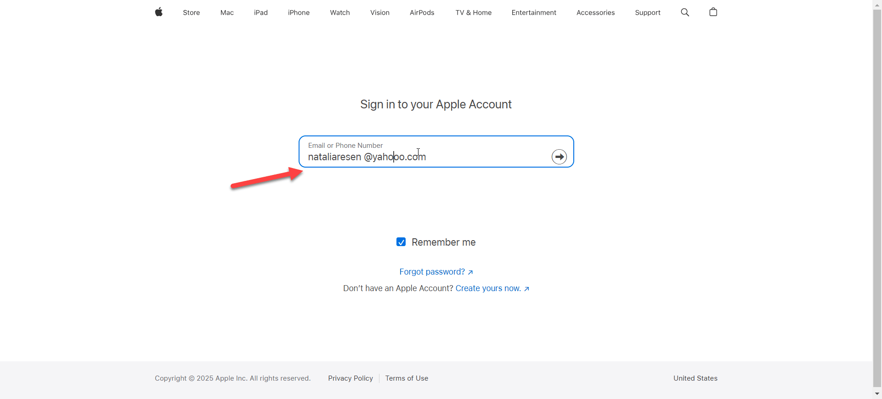This screenshot has height=399, width=882.
Task: Open the Entertainment menu
Action: click(x=534, y=12)
